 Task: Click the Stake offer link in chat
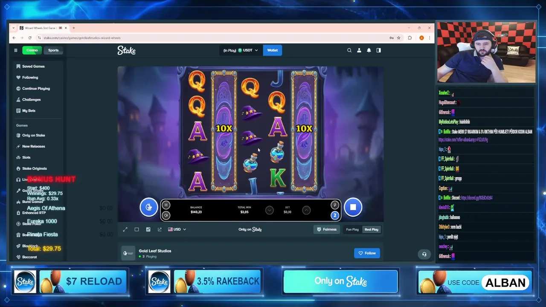click(463, 140)
